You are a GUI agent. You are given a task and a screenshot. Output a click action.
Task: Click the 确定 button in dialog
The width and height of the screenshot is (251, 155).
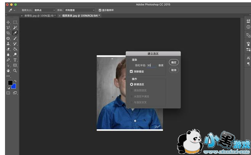click(x=174, y=62)
